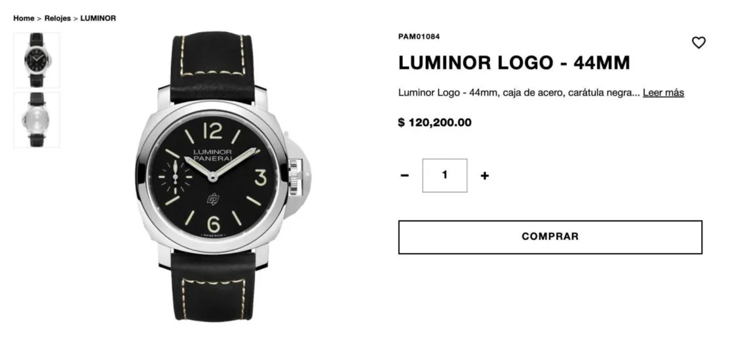Image resolution: width=747 pixels, height=358 pixels.
Task: Decrease quantity with minus button
Action: click(x=404, y=176)
